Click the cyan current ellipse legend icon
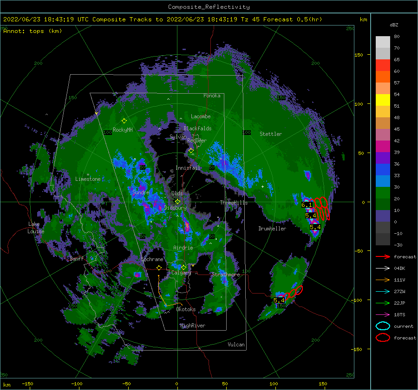This screenshot has height=390, width=418. point(383,326)
